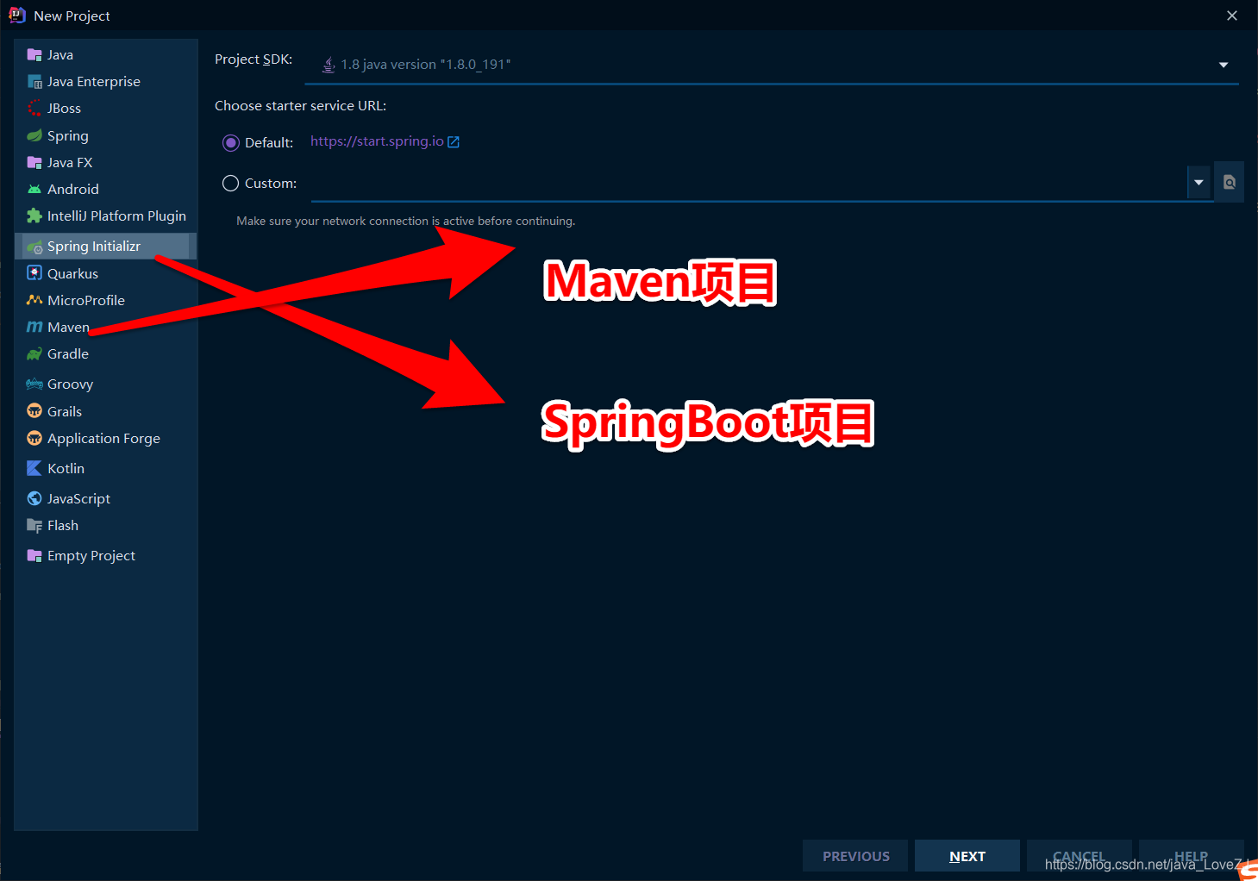
Task: Click the 'Project SDK:' label
Action: click(x=253, y=59)
